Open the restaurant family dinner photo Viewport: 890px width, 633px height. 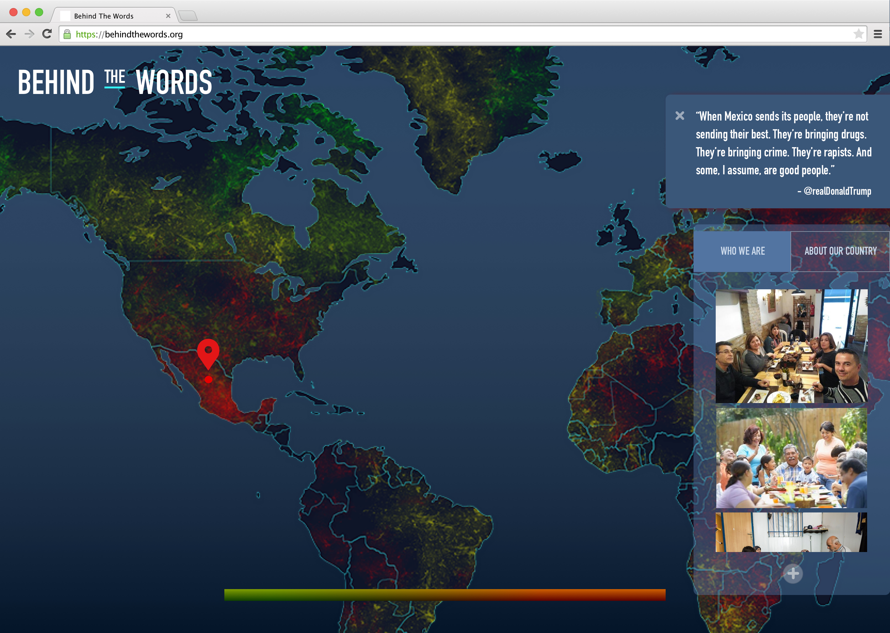[791, 346]
